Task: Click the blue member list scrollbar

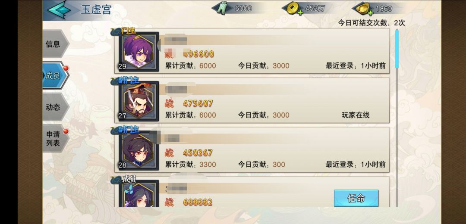Action: click(397, 49)
